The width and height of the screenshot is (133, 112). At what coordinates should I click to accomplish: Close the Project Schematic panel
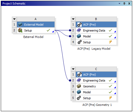coord(129,3)
